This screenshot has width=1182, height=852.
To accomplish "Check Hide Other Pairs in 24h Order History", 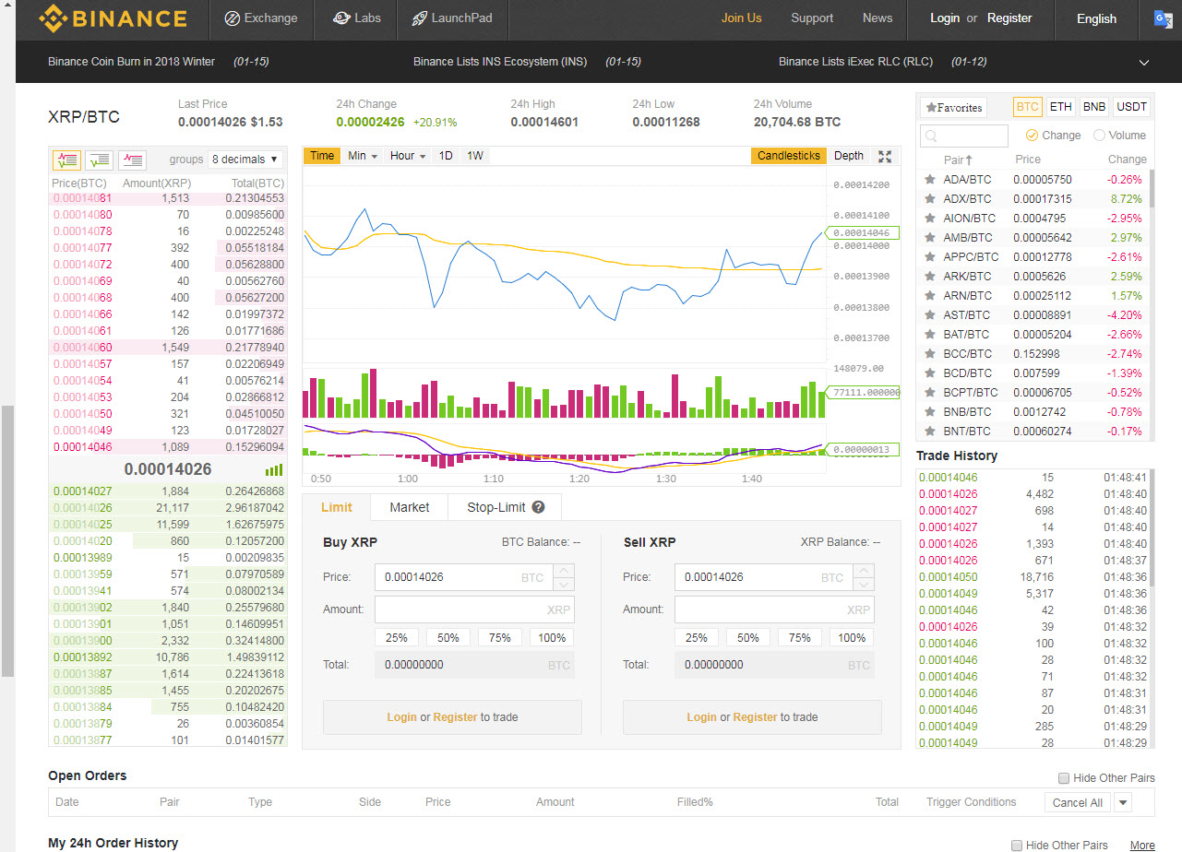I will [1017, 845].
